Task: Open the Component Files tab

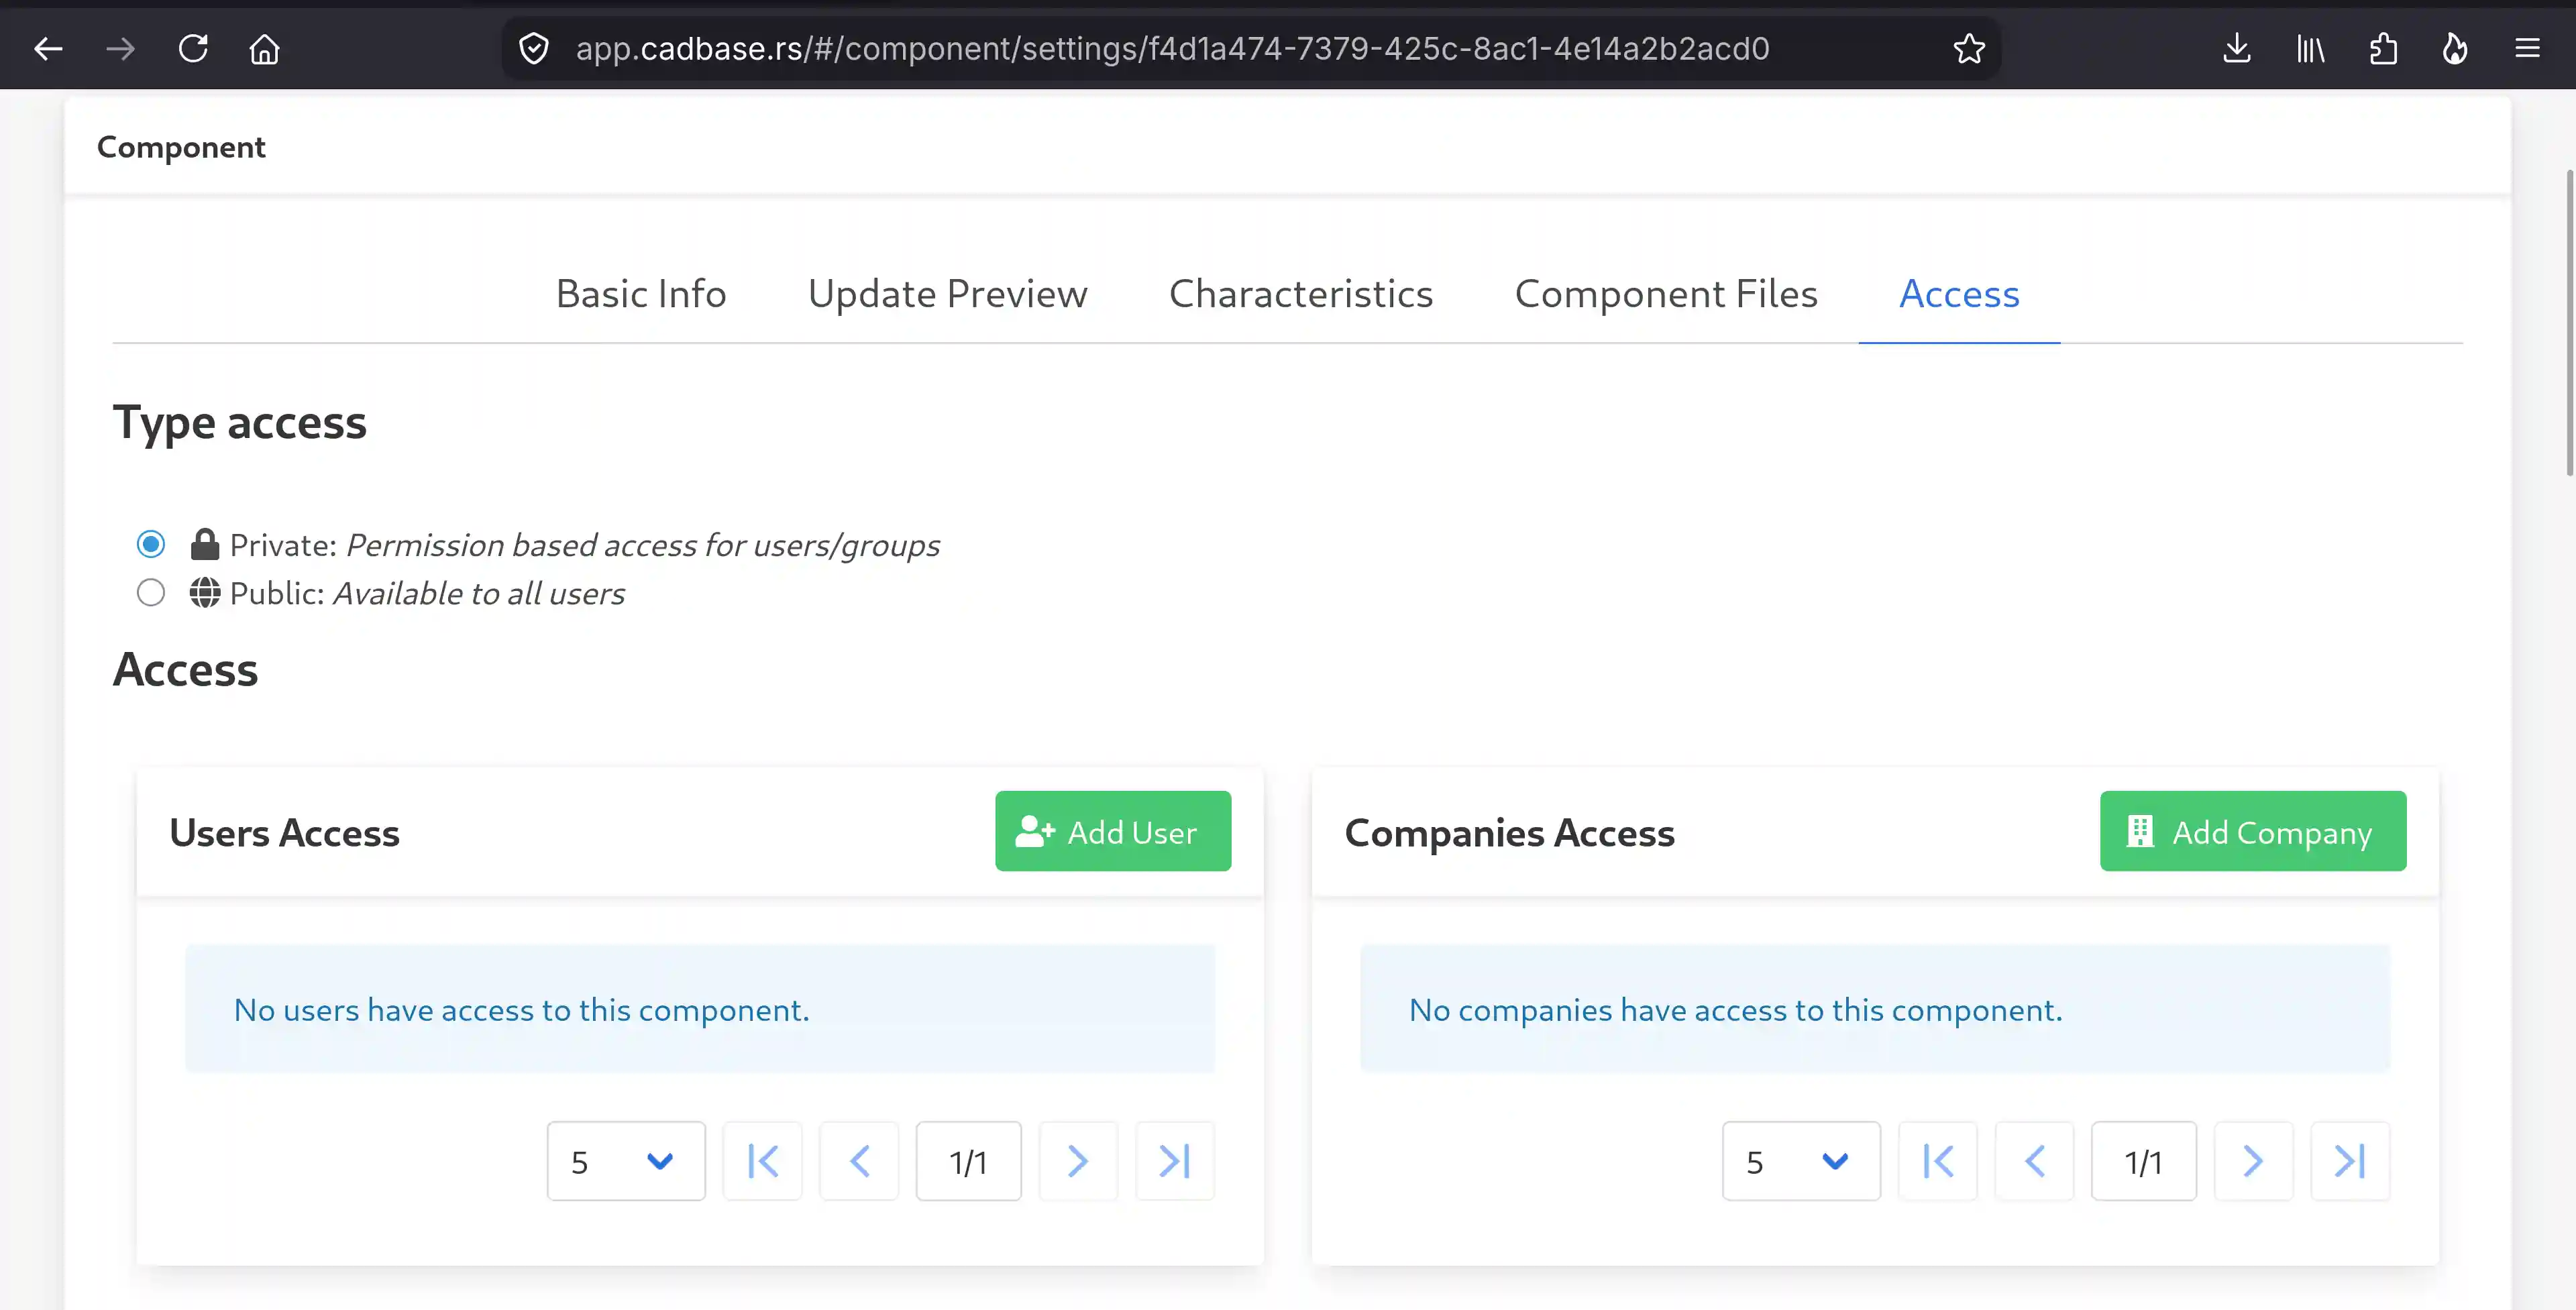Action: [x=1666, y=294]
